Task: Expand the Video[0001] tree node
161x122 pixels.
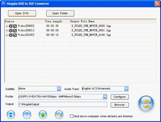Action: (x=7, y=30)
